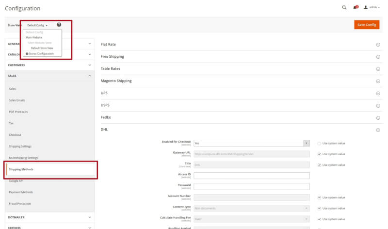This screenshot has width=388, height=229.
Task: Click the admin user icon
Action: click(366, 7)
